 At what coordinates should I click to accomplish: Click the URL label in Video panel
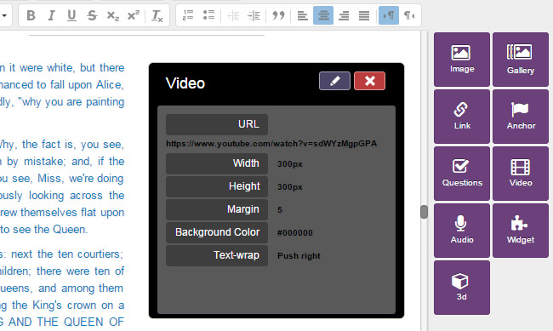[217, 124]
